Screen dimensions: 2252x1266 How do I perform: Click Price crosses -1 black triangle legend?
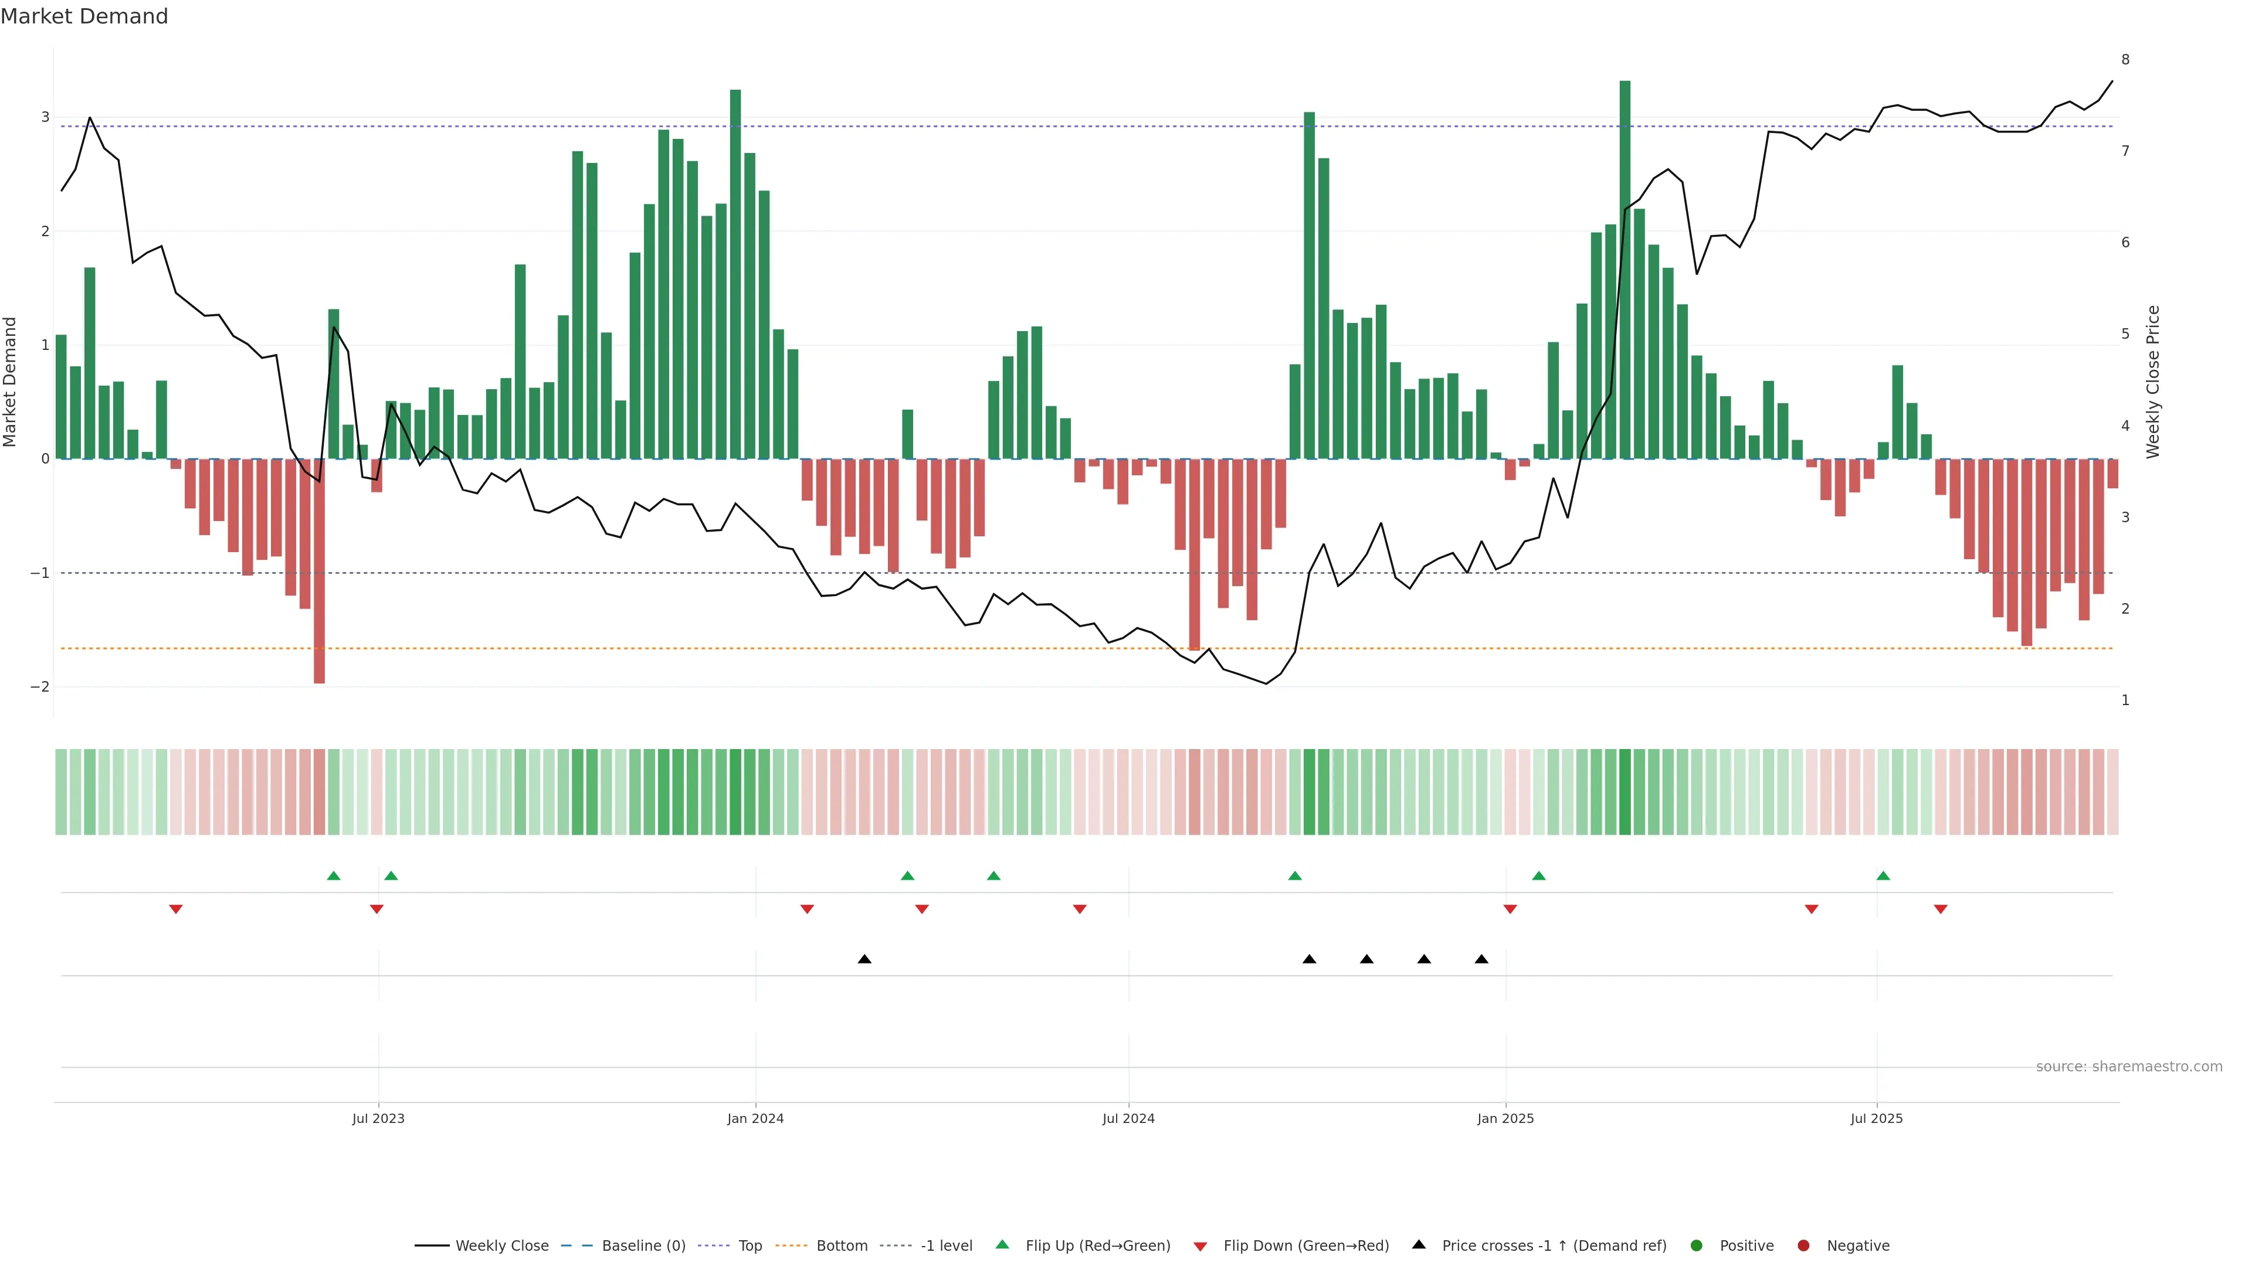pyautogui.click(x=1419, y=1245)
